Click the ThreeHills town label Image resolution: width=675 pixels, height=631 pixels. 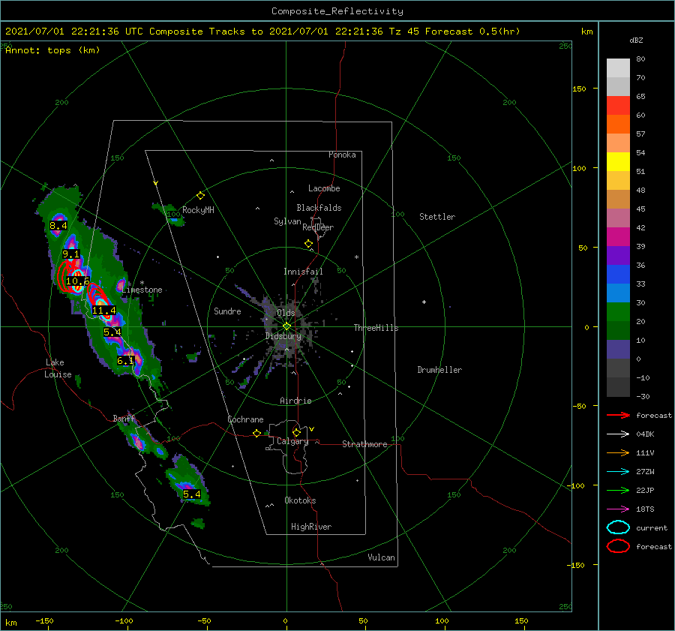376,328
